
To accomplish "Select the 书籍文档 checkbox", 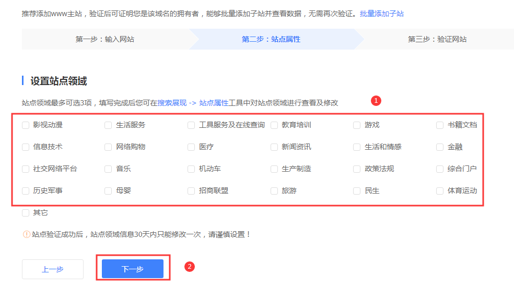I will (x=440, y=125).
